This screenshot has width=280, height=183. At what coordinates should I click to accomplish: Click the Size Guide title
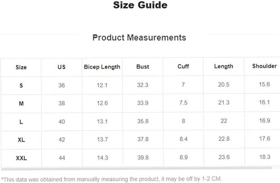click(140, 5)
